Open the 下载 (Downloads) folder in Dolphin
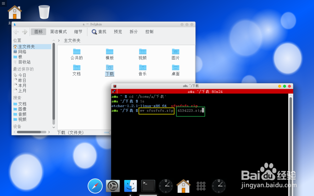Screen dimensions: 314x196 109,68
